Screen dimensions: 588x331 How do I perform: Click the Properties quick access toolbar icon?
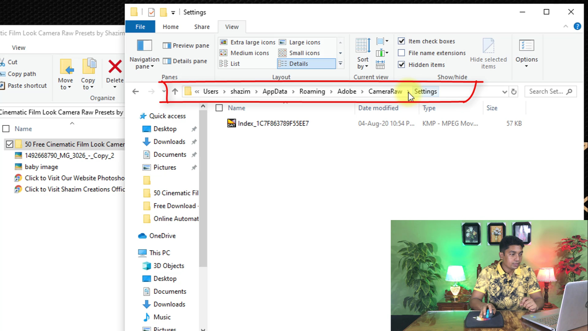click(151, 12)
